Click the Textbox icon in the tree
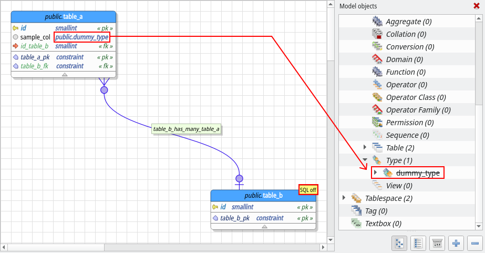The width and height of the screenshot is (485, 253). pos(356,223)
